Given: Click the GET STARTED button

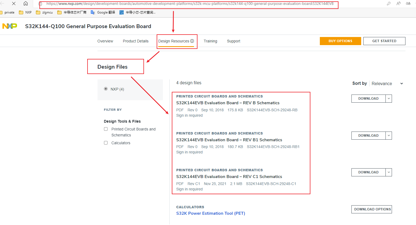Looking at the screenshot, I should [x=384, y=41].
